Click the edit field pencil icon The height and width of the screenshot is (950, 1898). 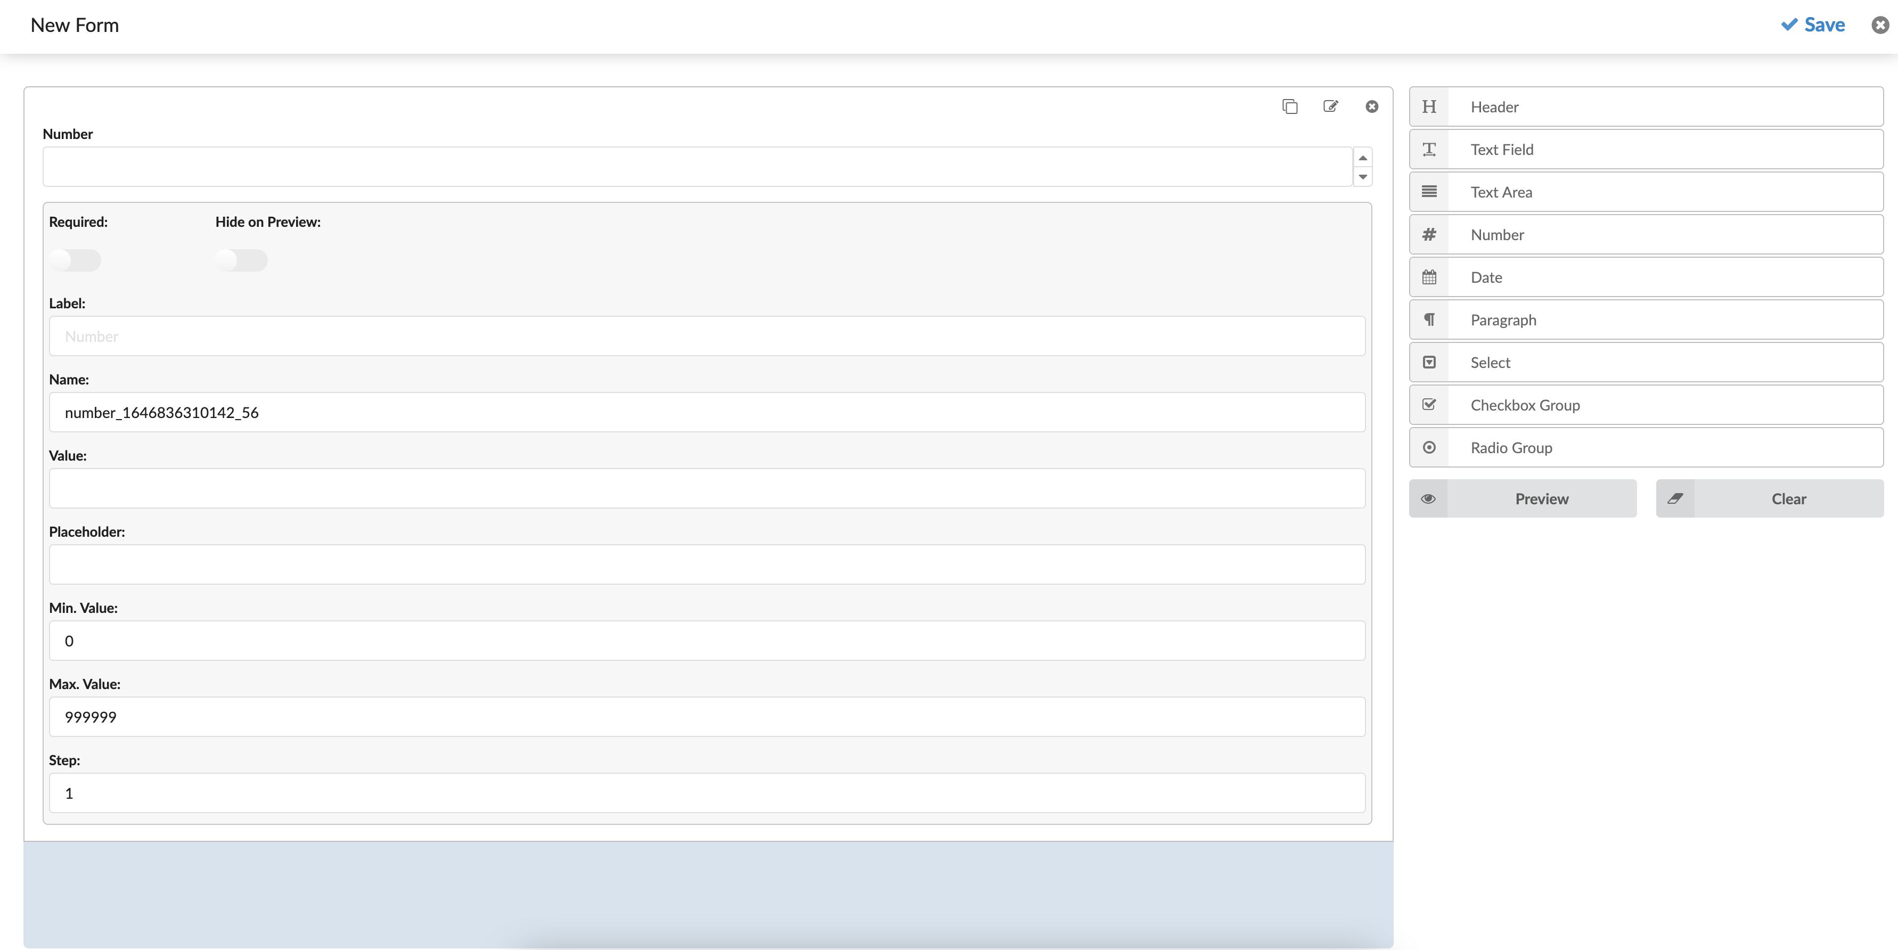point(1331,107)
